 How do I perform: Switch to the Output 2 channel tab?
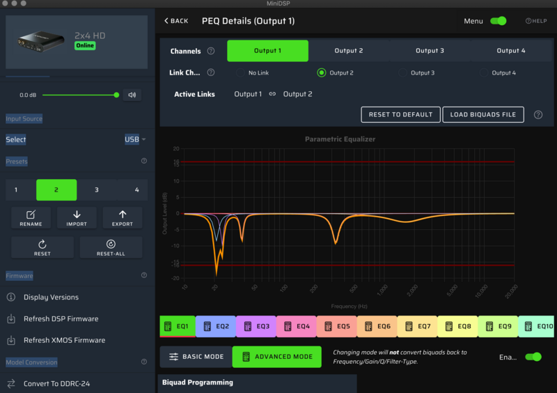click(x=349, y=51)
